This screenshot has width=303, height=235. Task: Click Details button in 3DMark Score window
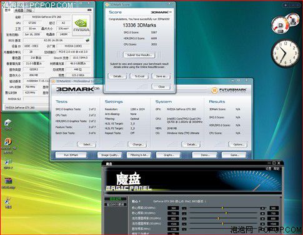118,76
